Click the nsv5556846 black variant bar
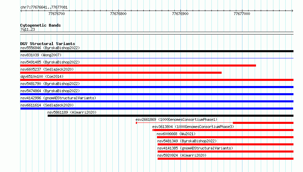Viewport: 303px width, 172px height. pos(157,51)
